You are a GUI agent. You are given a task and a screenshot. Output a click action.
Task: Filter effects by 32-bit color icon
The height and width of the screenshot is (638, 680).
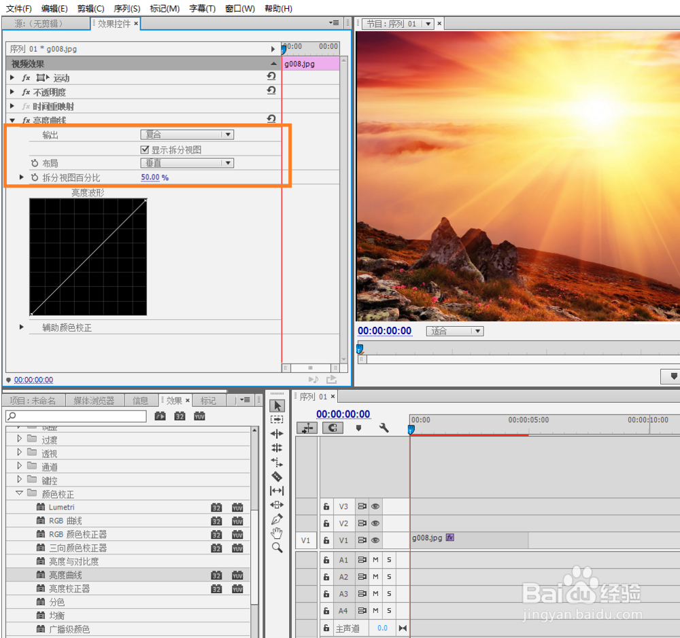[180, 417]
